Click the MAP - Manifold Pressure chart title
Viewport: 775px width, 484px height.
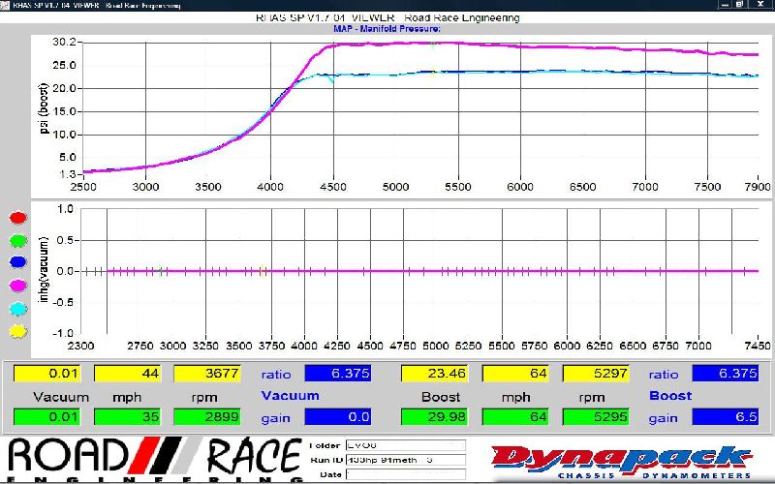[x=387, y=29]
